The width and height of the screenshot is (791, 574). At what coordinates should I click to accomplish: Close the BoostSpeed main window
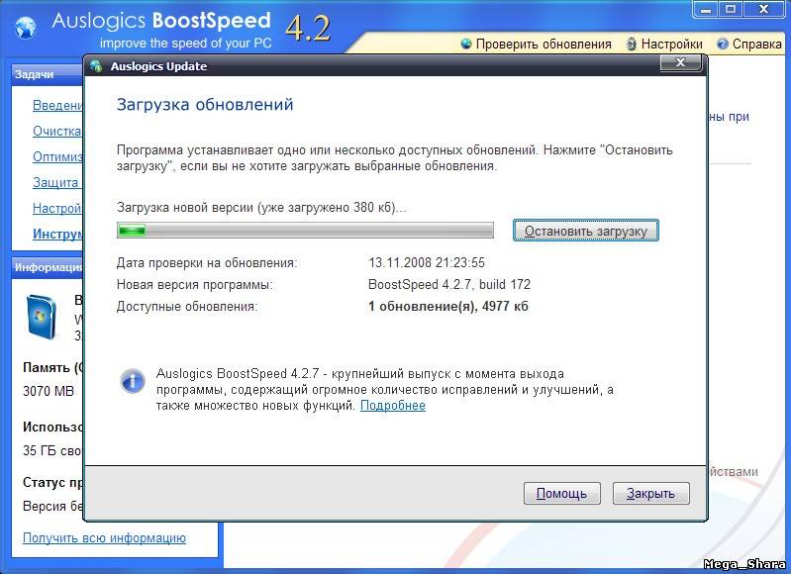click(763, 9)
